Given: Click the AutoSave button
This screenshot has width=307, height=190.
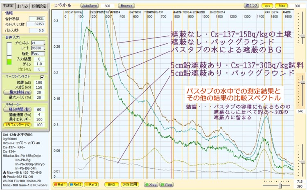Looking at the screenshot, I should point(90,6).
